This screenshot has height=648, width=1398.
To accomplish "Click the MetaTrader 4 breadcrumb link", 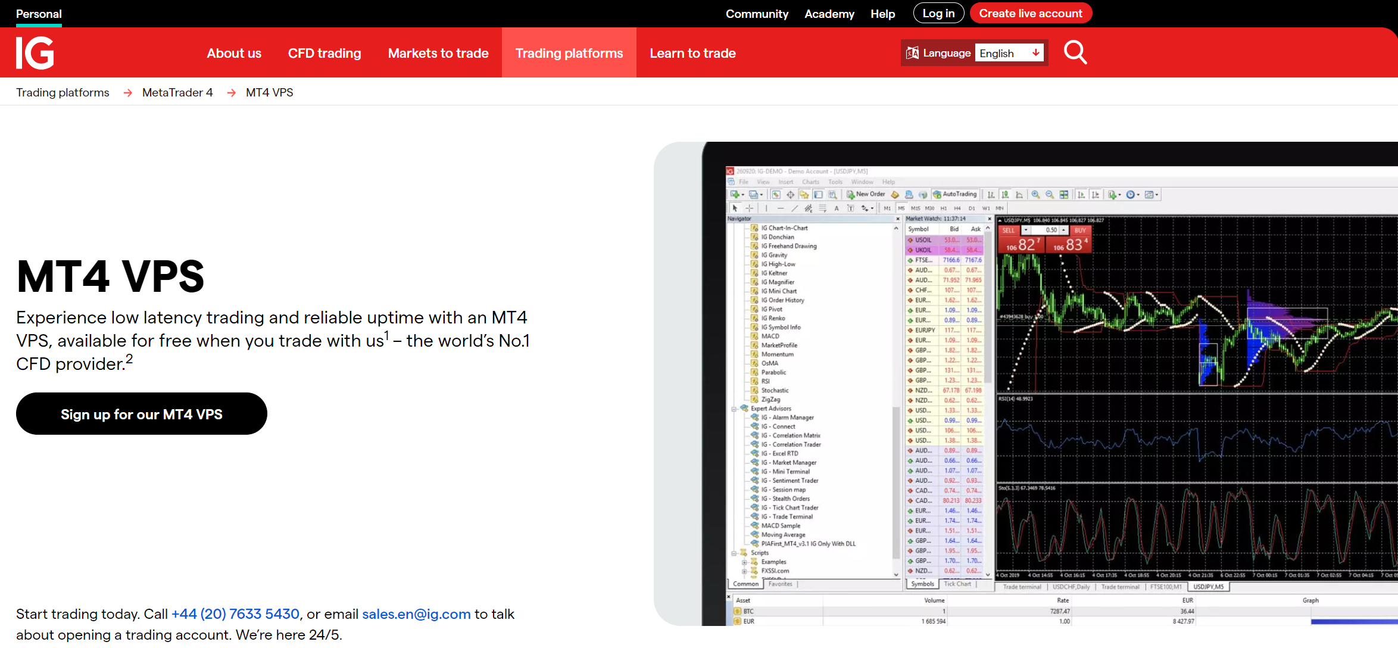I will pos(177,92).
